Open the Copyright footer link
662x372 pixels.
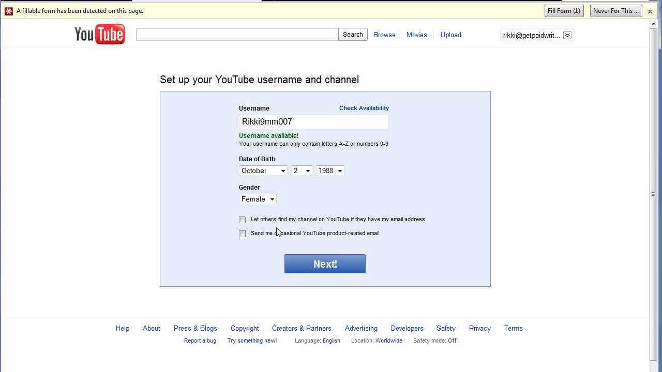pyautogui.click(x=245, y=328)
